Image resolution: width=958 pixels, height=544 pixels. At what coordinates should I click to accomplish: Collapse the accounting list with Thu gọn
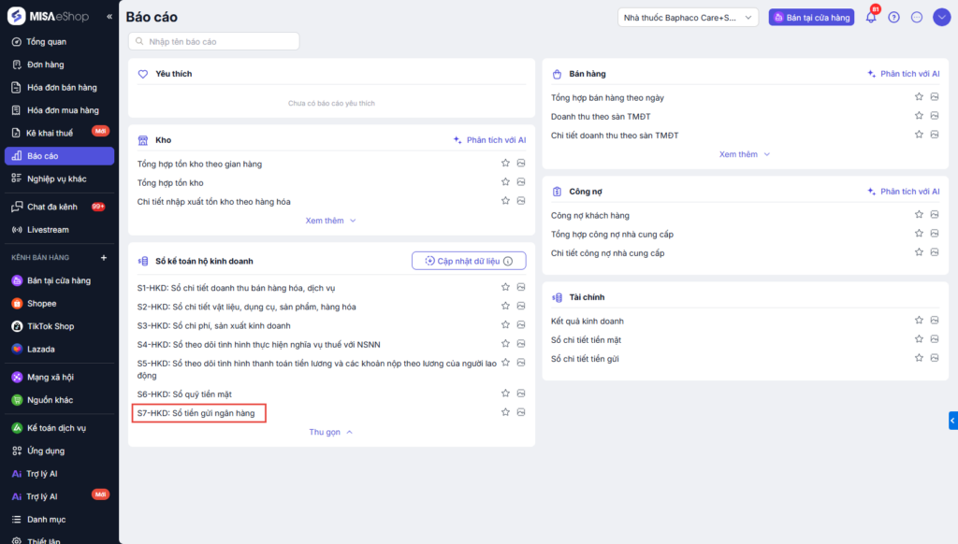click(x=331, y=432)
